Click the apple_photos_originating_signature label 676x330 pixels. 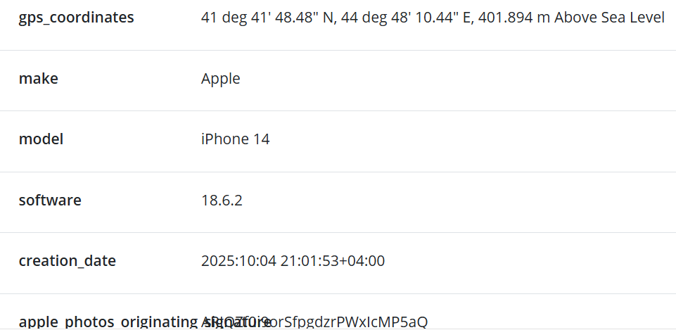(x=106, y=322)
